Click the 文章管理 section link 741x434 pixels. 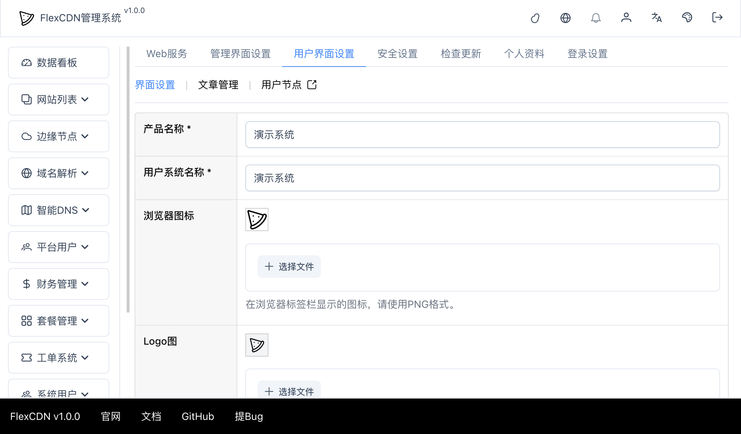point(218,85)
